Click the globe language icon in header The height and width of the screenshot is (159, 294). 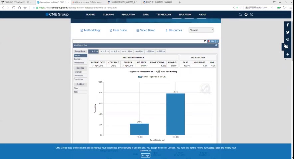tap(246, 14)
